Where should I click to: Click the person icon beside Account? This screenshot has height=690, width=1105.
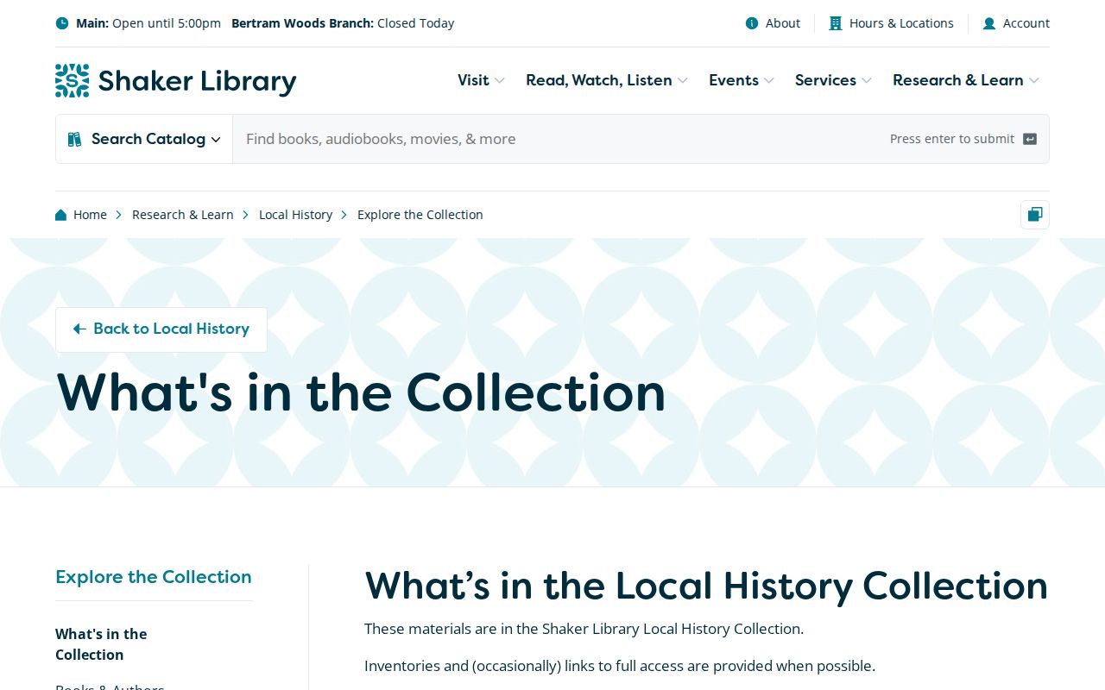(x=989, y=23)
